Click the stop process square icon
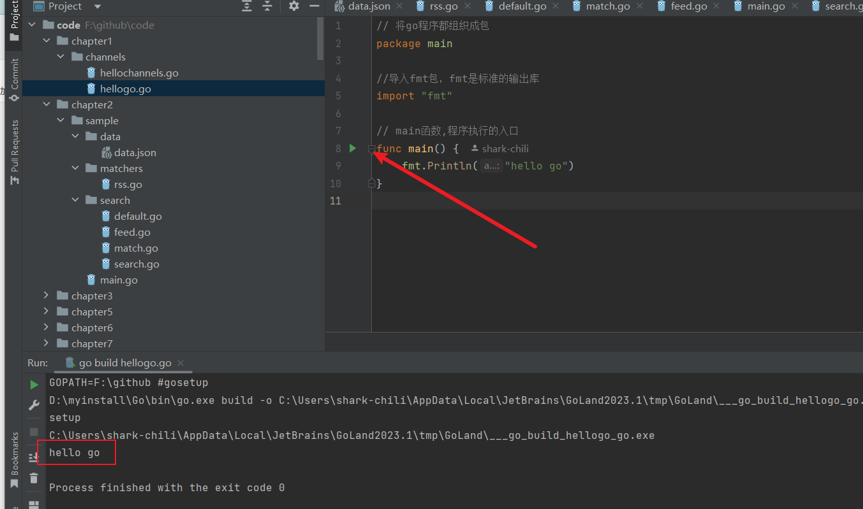Image resolution: width=863 pixels, height=509 pixels. point(34,431)
